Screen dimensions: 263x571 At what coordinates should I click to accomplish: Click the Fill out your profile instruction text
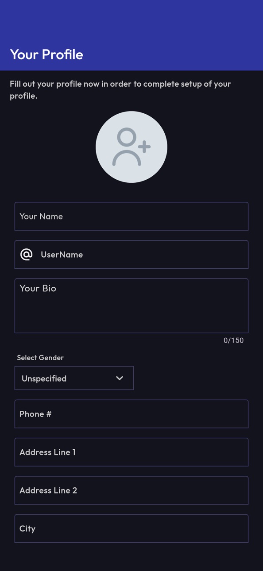point(120,89)
